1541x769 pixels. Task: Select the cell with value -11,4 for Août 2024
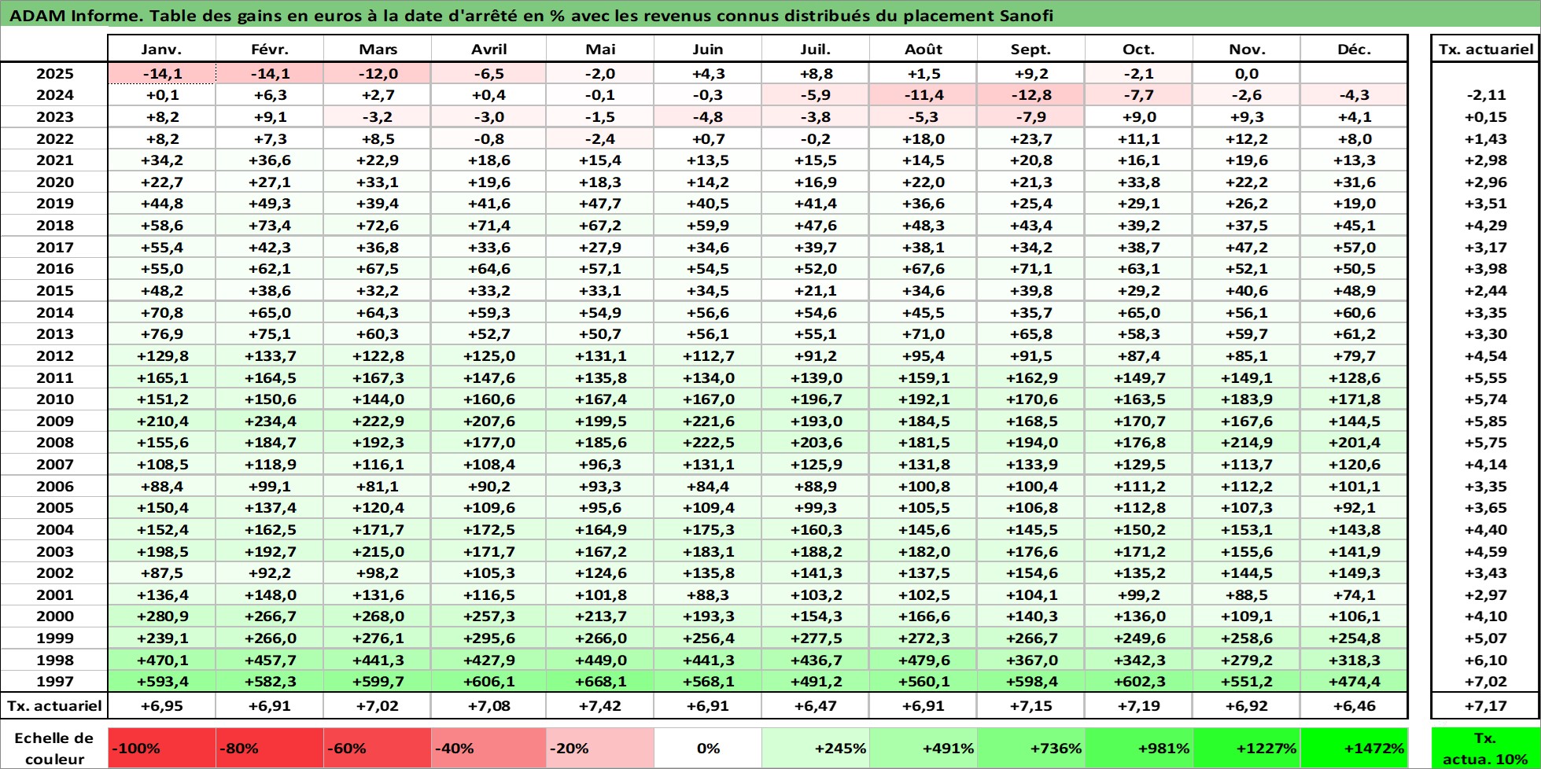[x=923, y=95]
